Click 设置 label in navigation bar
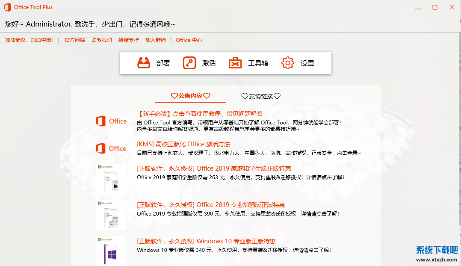Screen dimensions: 461x266 tap(307, 63)
